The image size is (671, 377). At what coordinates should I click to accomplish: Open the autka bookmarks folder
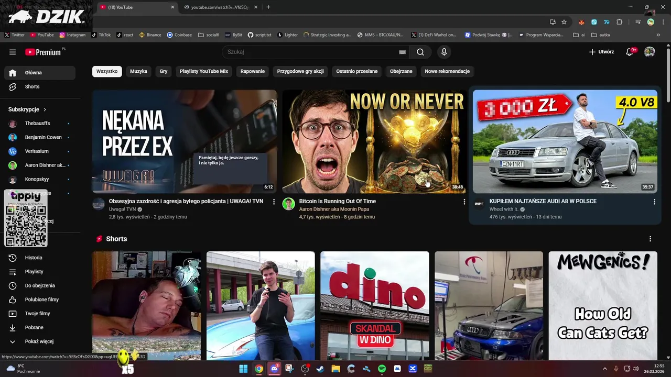pyautogui.click(x=600, y=35)
